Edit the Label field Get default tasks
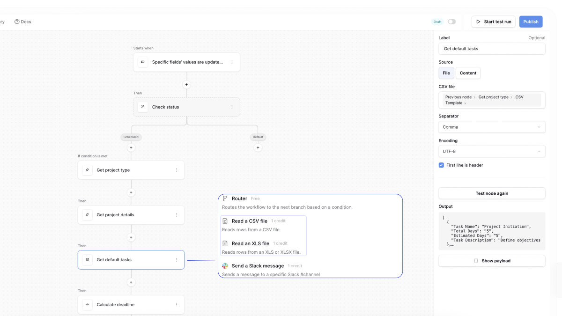 492,49
